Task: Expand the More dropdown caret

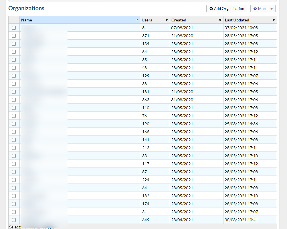Action: (272, 9)
